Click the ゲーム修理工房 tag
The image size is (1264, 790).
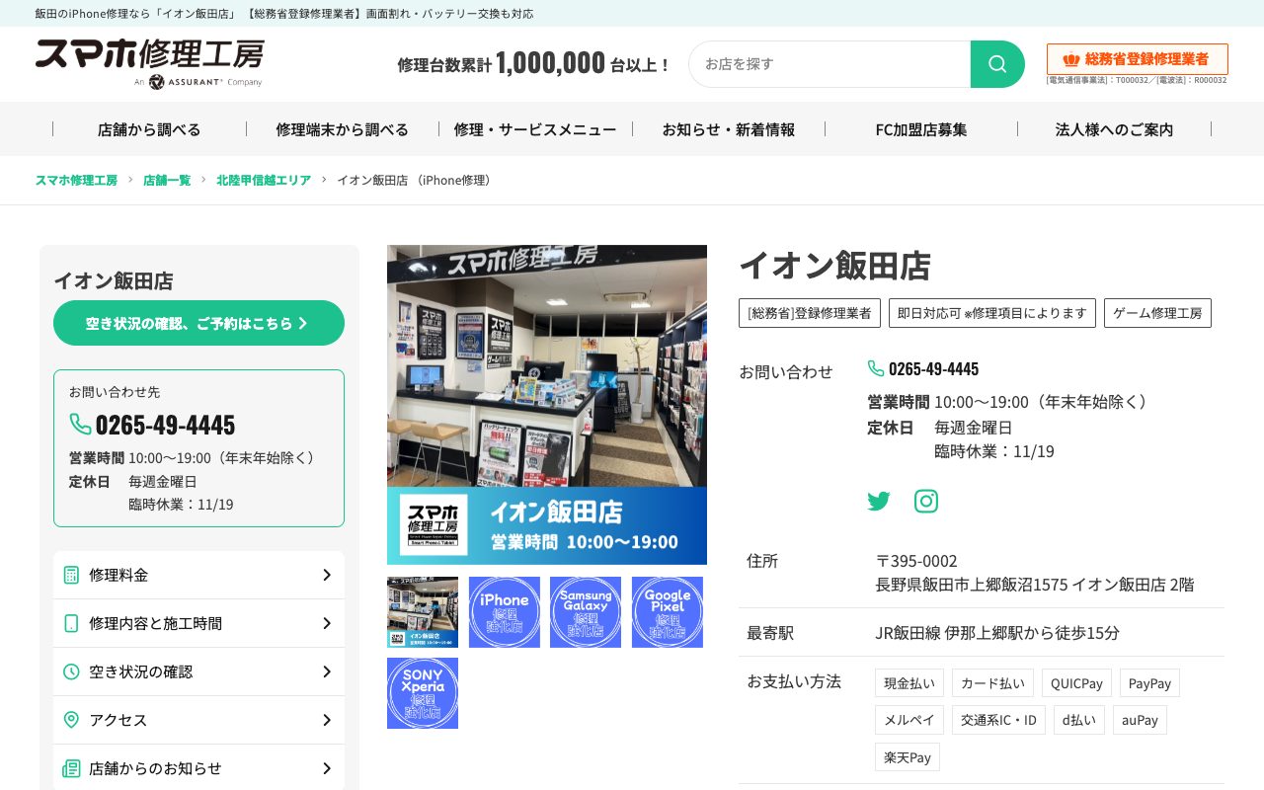tap(1157, 313)
